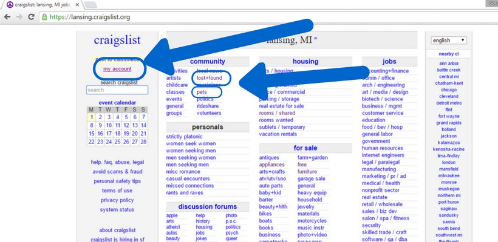Open the housing section heading
This screenshot has width=498, height=242.
click(305, 61)
